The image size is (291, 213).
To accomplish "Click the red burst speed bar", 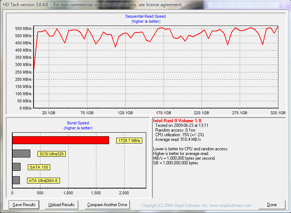I will pos(60,140).
